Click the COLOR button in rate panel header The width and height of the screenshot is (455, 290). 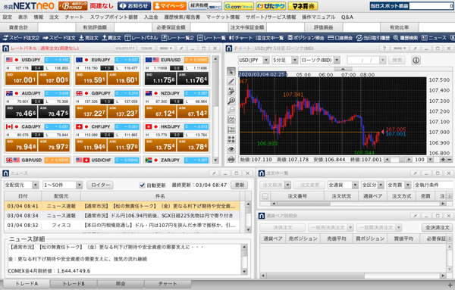[x=146, y=48]
